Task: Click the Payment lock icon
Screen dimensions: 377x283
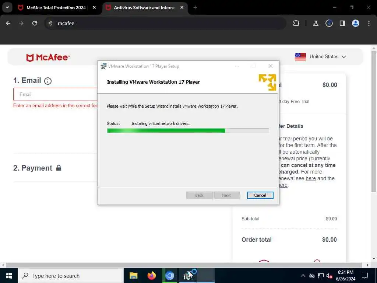Action: pyautogui.click(x=59, y=168)
